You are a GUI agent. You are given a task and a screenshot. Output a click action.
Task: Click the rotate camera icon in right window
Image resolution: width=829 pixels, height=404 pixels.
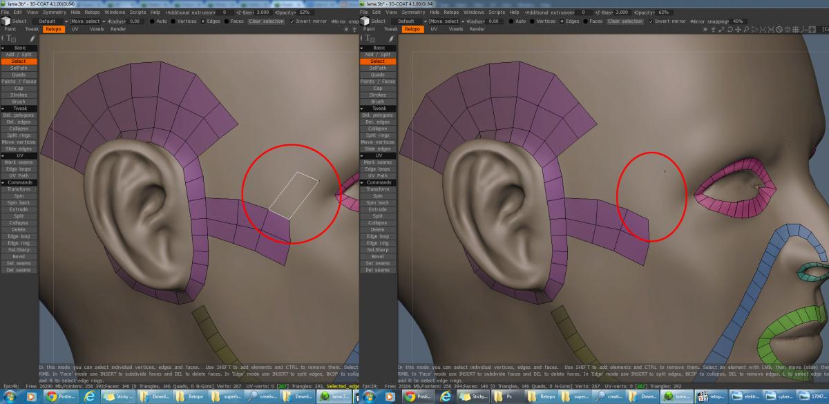point(730,30)
